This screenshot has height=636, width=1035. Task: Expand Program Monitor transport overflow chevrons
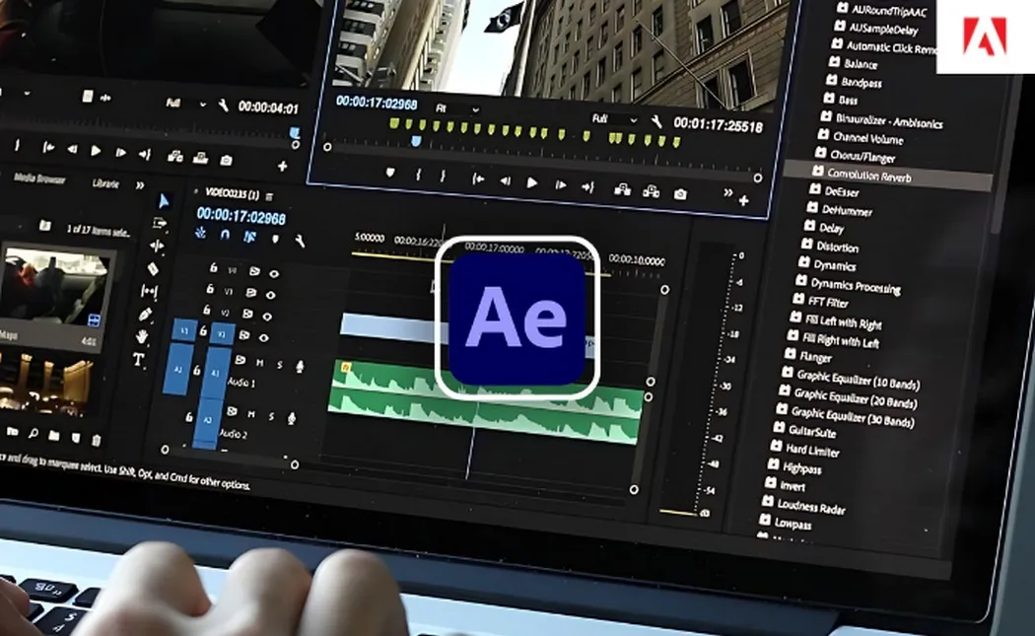[727, 193]
